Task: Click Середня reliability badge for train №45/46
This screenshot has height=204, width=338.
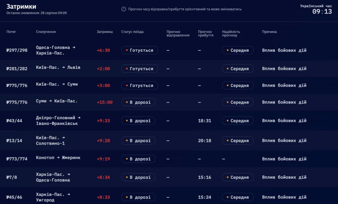Action: tap(238, 197)
